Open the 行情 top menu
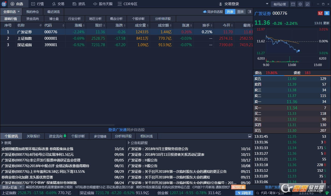The image size is (331, 196). [37, 4]
